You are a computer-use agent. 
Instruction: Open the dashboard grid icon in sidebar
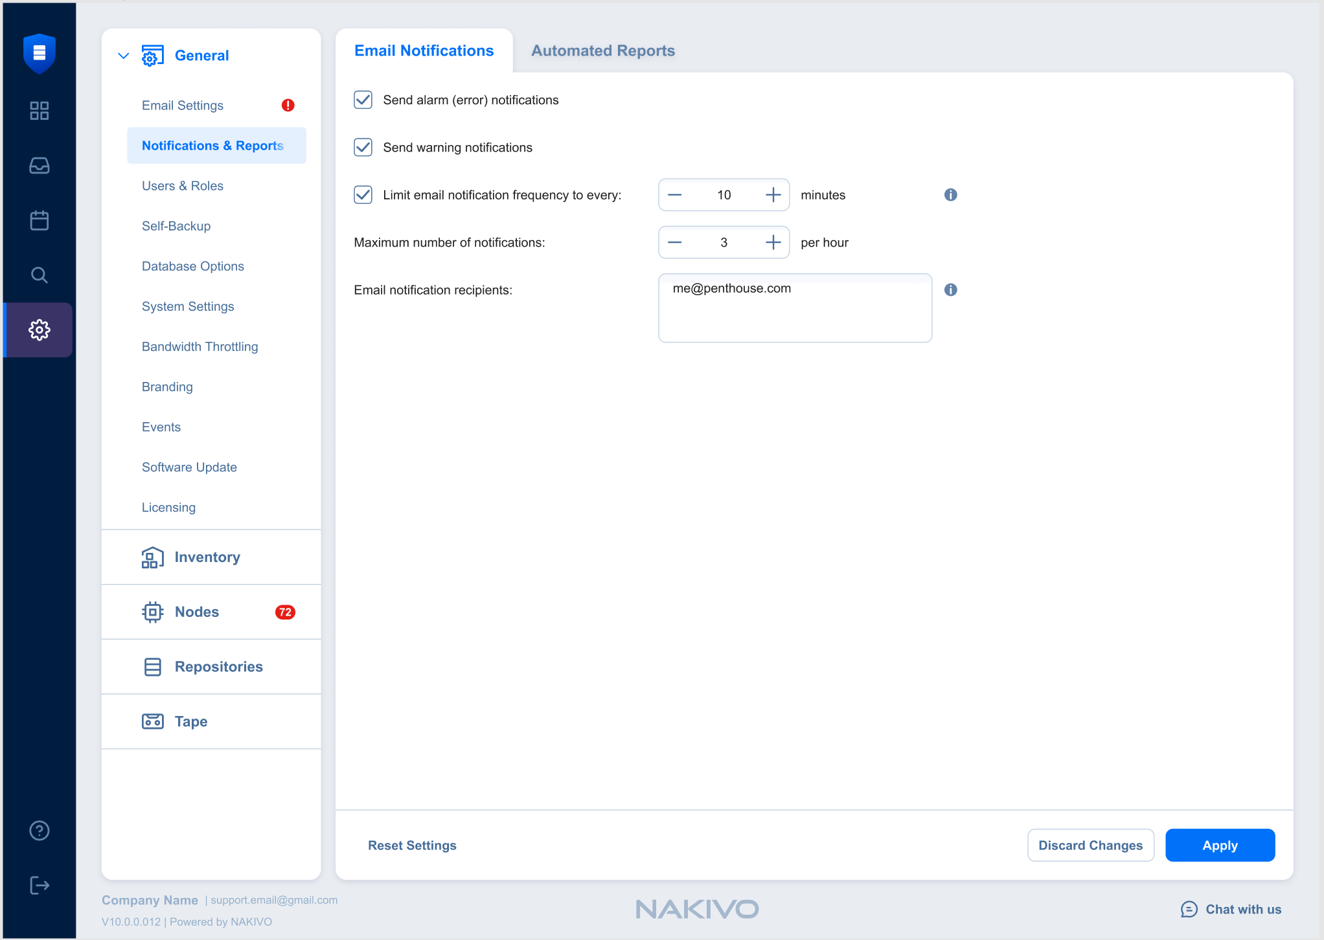point(39,111)
